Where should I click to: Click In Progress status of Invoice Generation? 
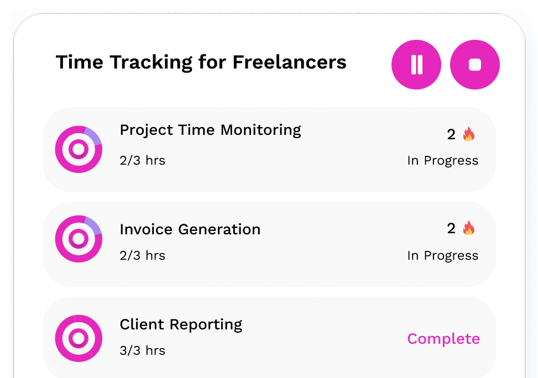coord(442,255)
